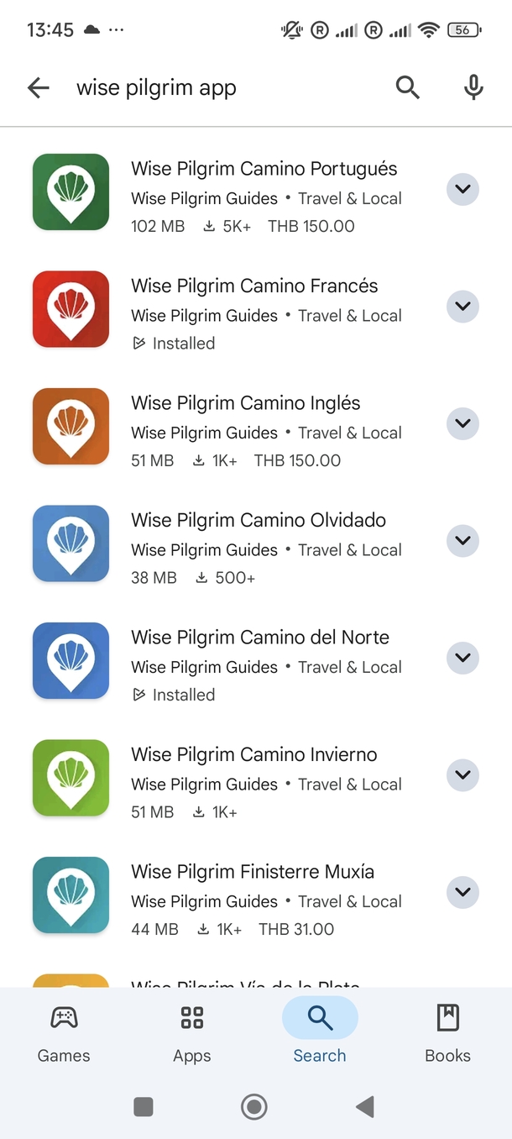This screenshot has width=512, height=1139.
Task: Tap the "wise pilgrim app" search field
Action: pyautogui.click(x=218, y=87)
